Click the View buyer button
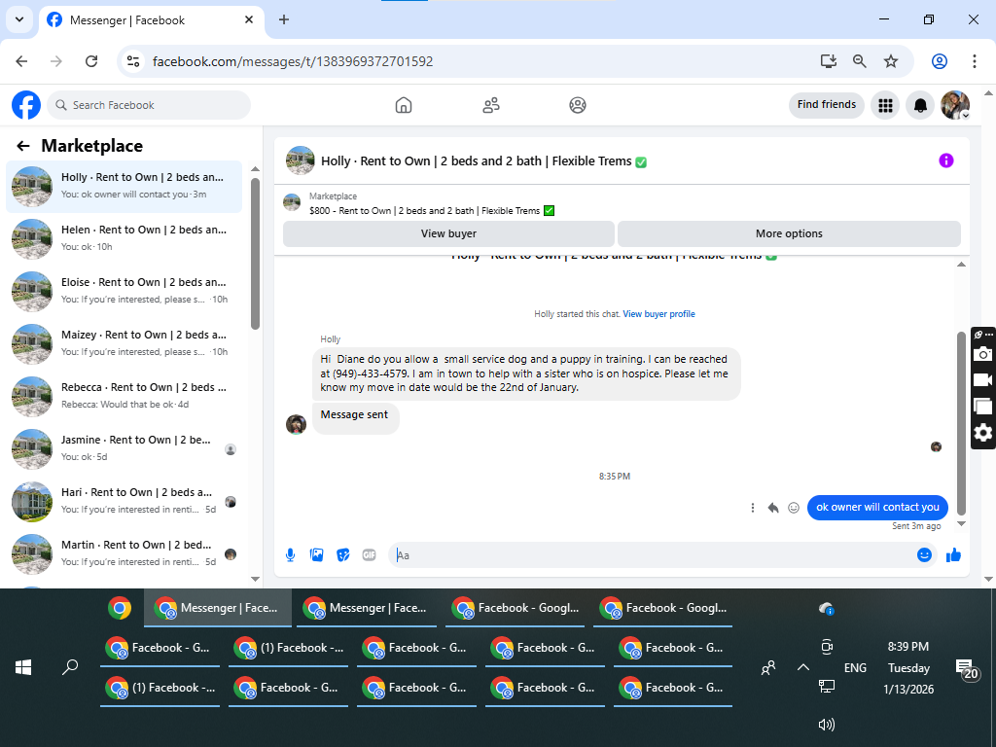The image size is (996, 747). (x=448, y=233)
